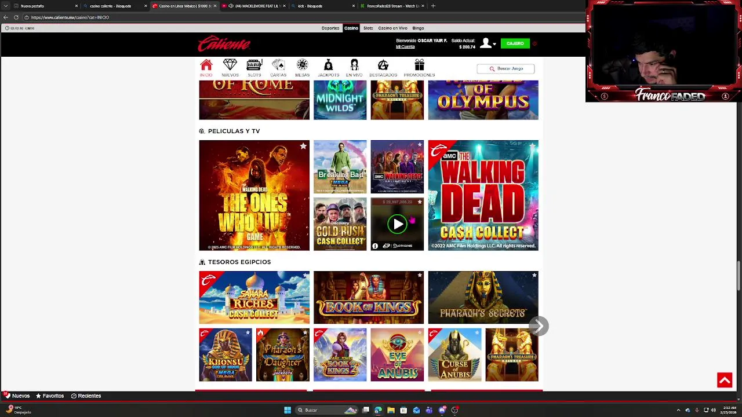Click the Buscar Juego search field
Screen dimensions: 742x417
(x=505, y=68)
